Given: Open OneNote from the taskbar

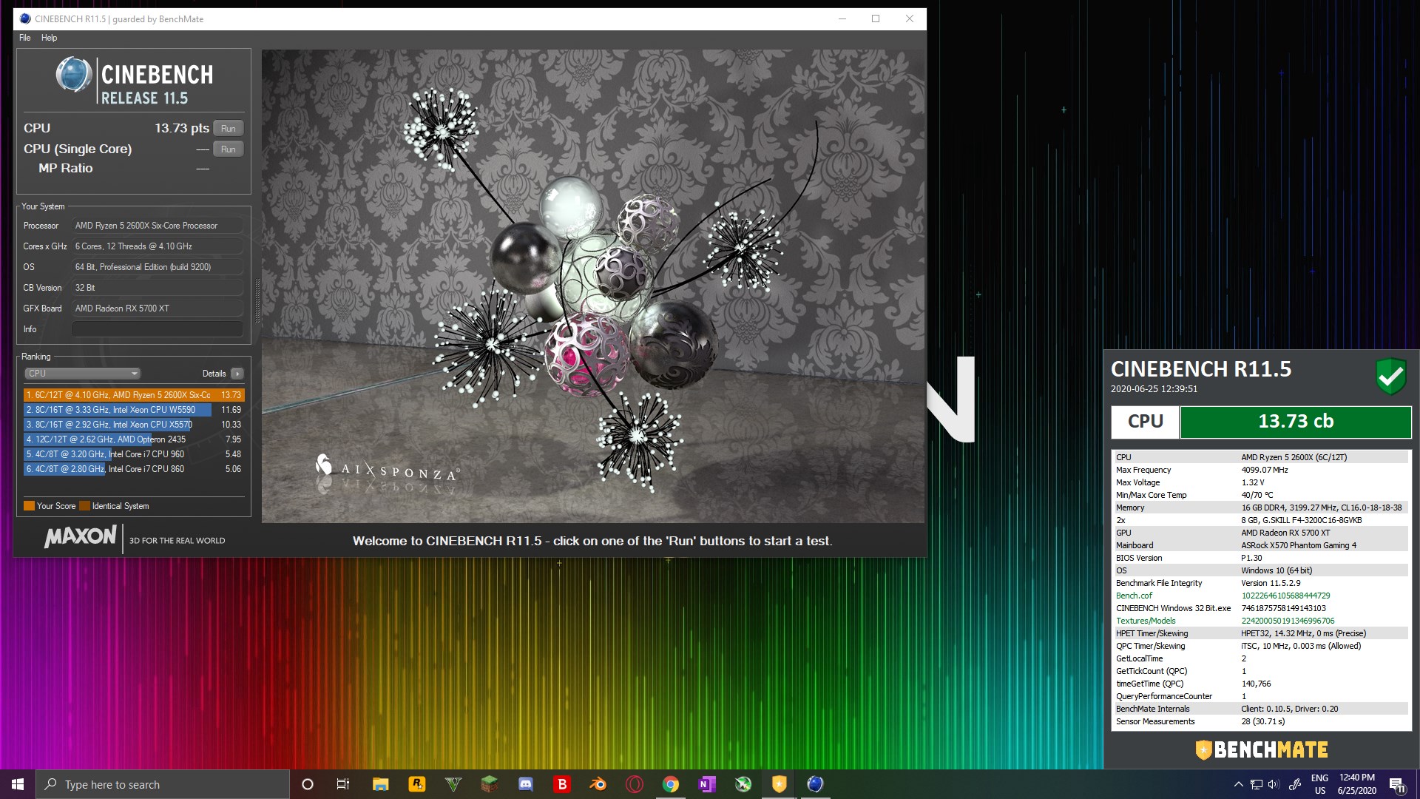Looking at the screenshot, I should tap(707, 784).
